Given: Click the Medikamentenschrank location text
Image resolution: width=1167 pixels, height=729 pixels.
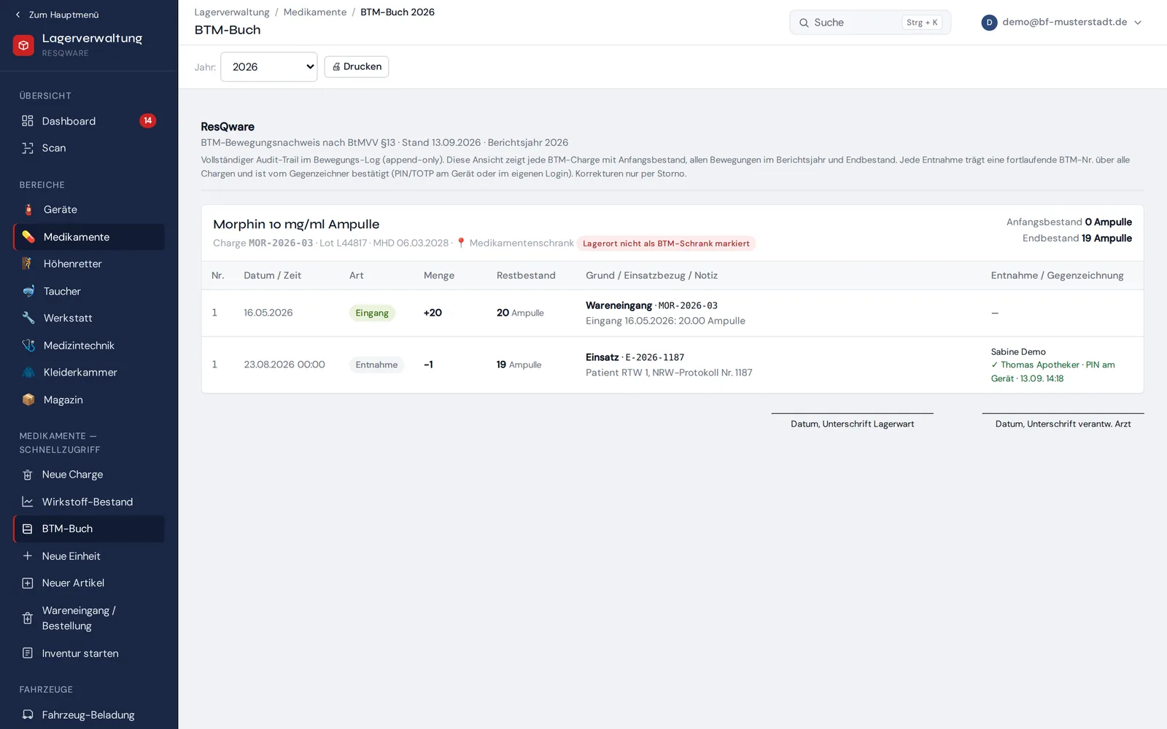Looking at the screenshot, I should coord(522,243).
